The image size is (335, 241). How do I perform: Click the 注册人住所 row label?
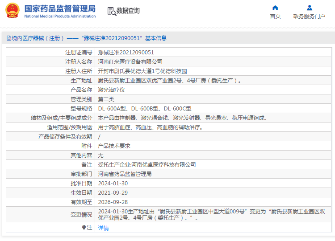tap(79, 71)
